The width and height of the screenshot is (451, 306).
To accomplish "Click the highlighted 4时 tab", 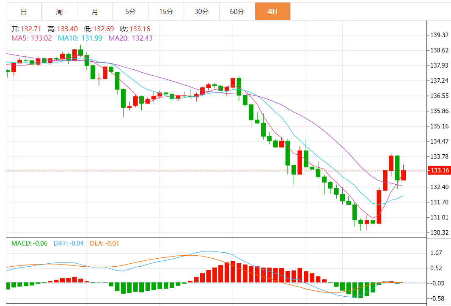I will 272,11.
